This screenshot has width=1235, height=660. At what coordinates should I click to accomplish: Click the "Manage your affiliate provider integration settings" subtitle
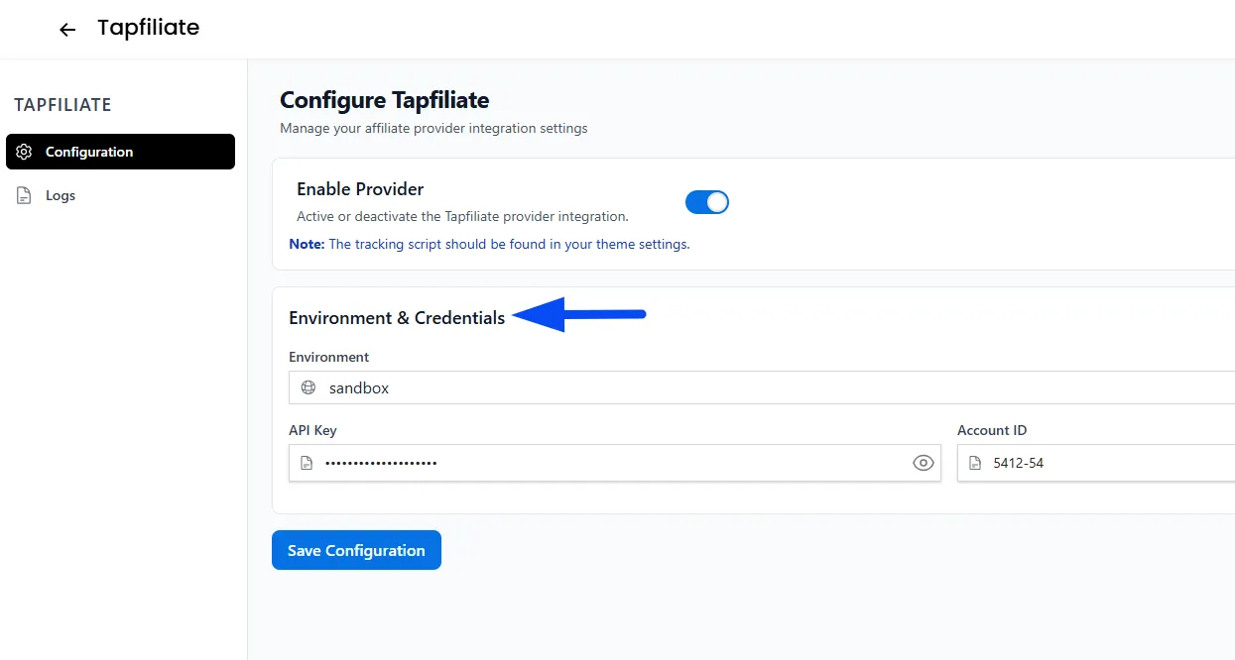(x=433, y=128)
